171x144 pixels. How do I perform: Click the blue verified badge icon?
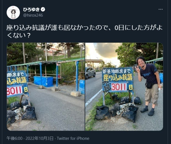coord(43,9)
